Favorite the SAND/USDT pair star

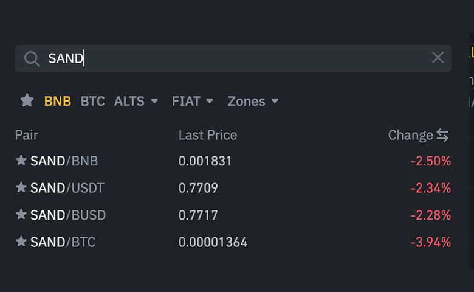[x=21, y=187]
